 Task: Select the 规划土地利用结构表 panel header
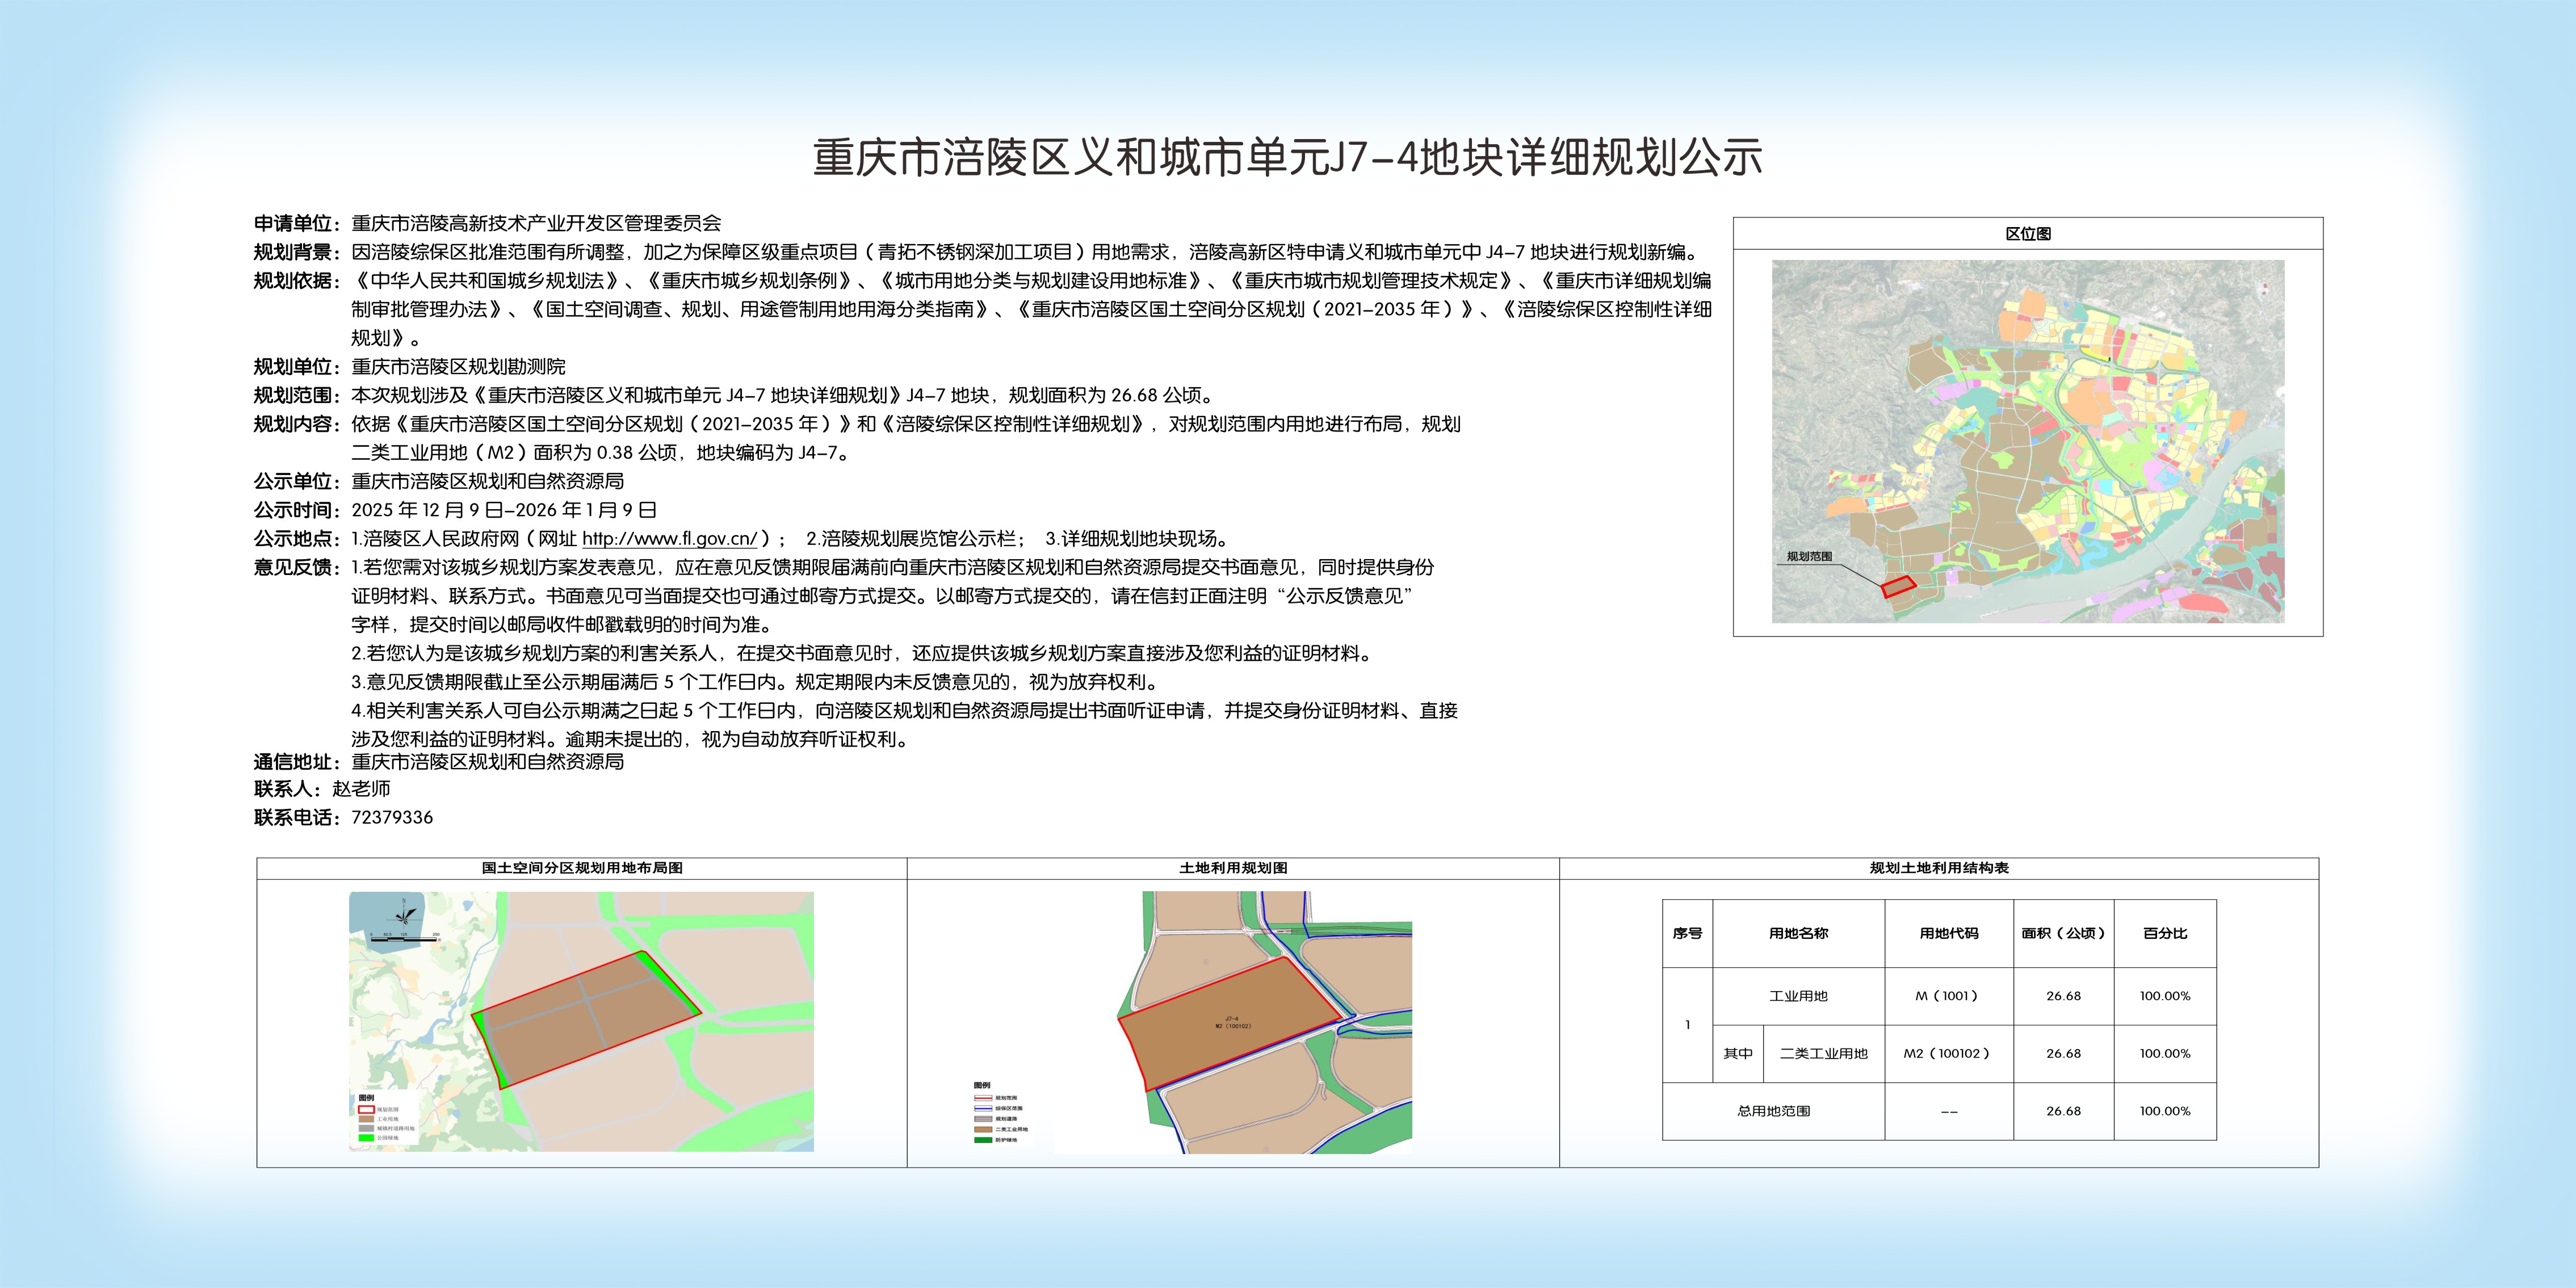[1939, 868]
